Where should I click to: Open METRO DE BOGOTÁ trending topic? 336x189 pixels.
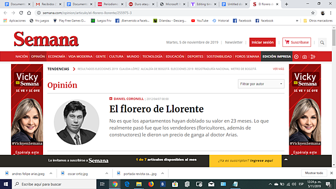click(x=244, y=69)
